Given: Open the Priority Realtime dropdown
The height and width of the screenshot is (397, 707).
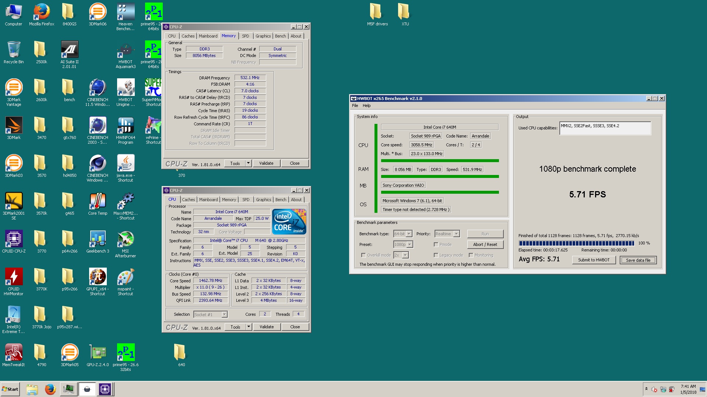Looking at the screenshot, I should (457, 234).
